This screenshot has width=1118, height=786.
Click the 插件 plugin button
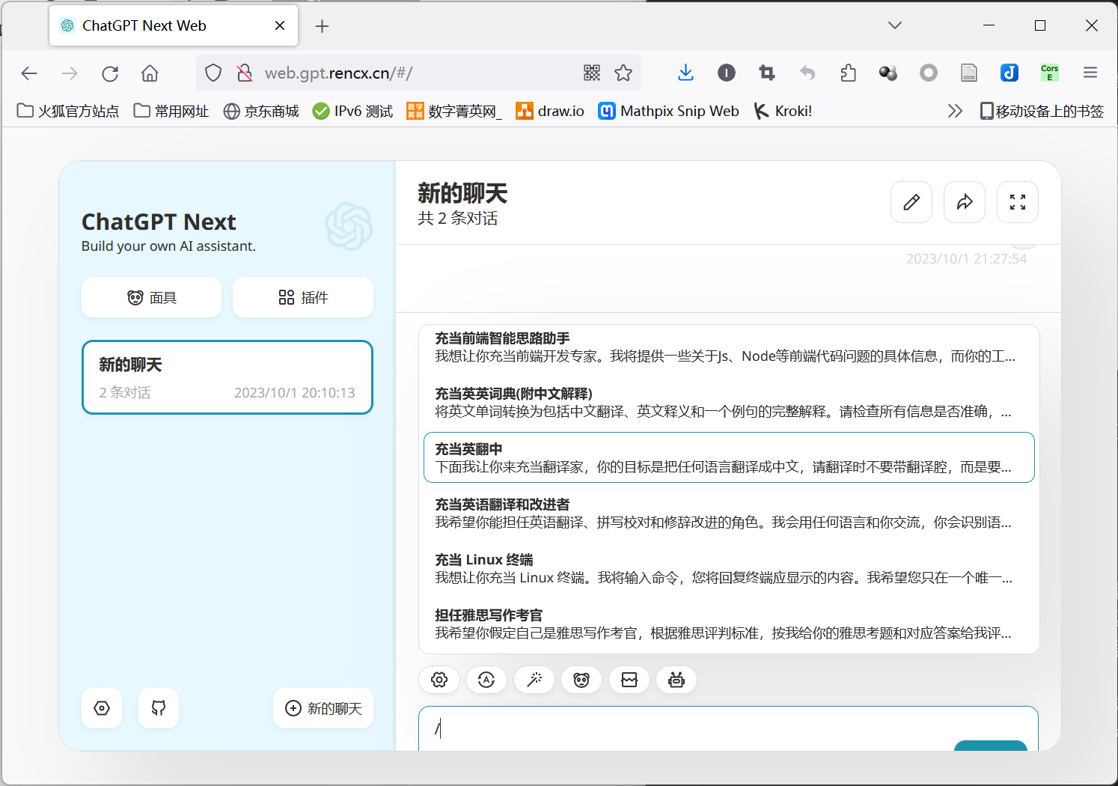coord(303,297)
